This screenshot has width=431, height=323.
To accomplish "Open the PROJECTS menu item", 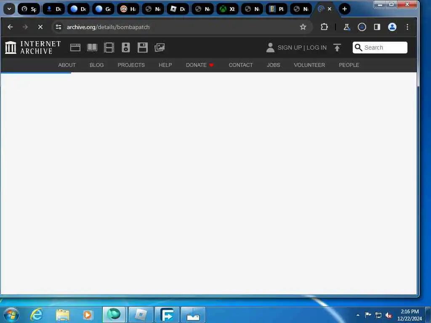I will click(x=131, y=65).
